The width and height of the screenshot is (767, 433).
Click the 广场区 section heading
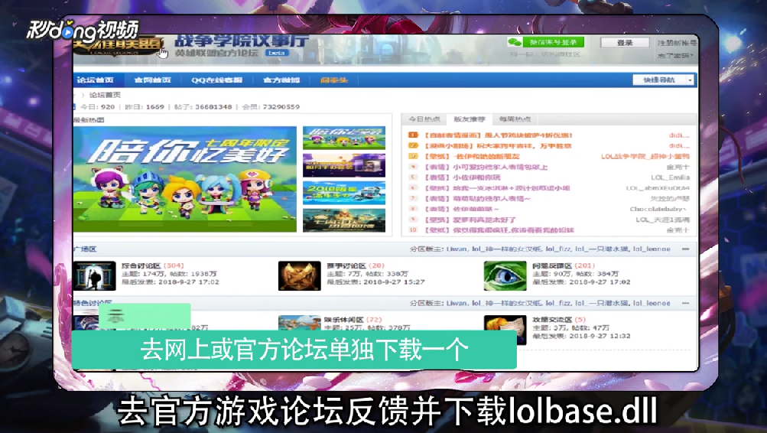point(85,249)
